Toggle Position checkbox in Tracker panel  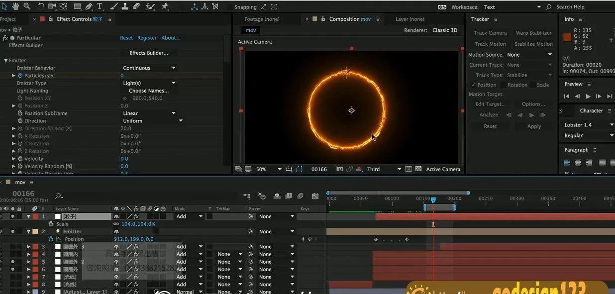(473, 85)
